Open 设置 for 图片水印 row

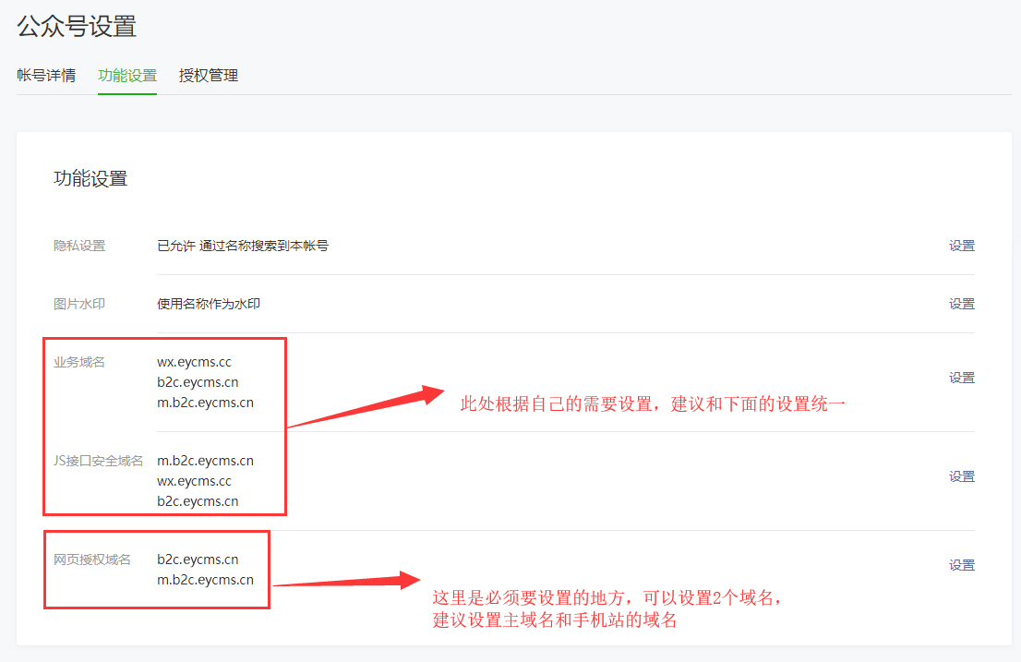pyautogui.click(x=961, y=304)
